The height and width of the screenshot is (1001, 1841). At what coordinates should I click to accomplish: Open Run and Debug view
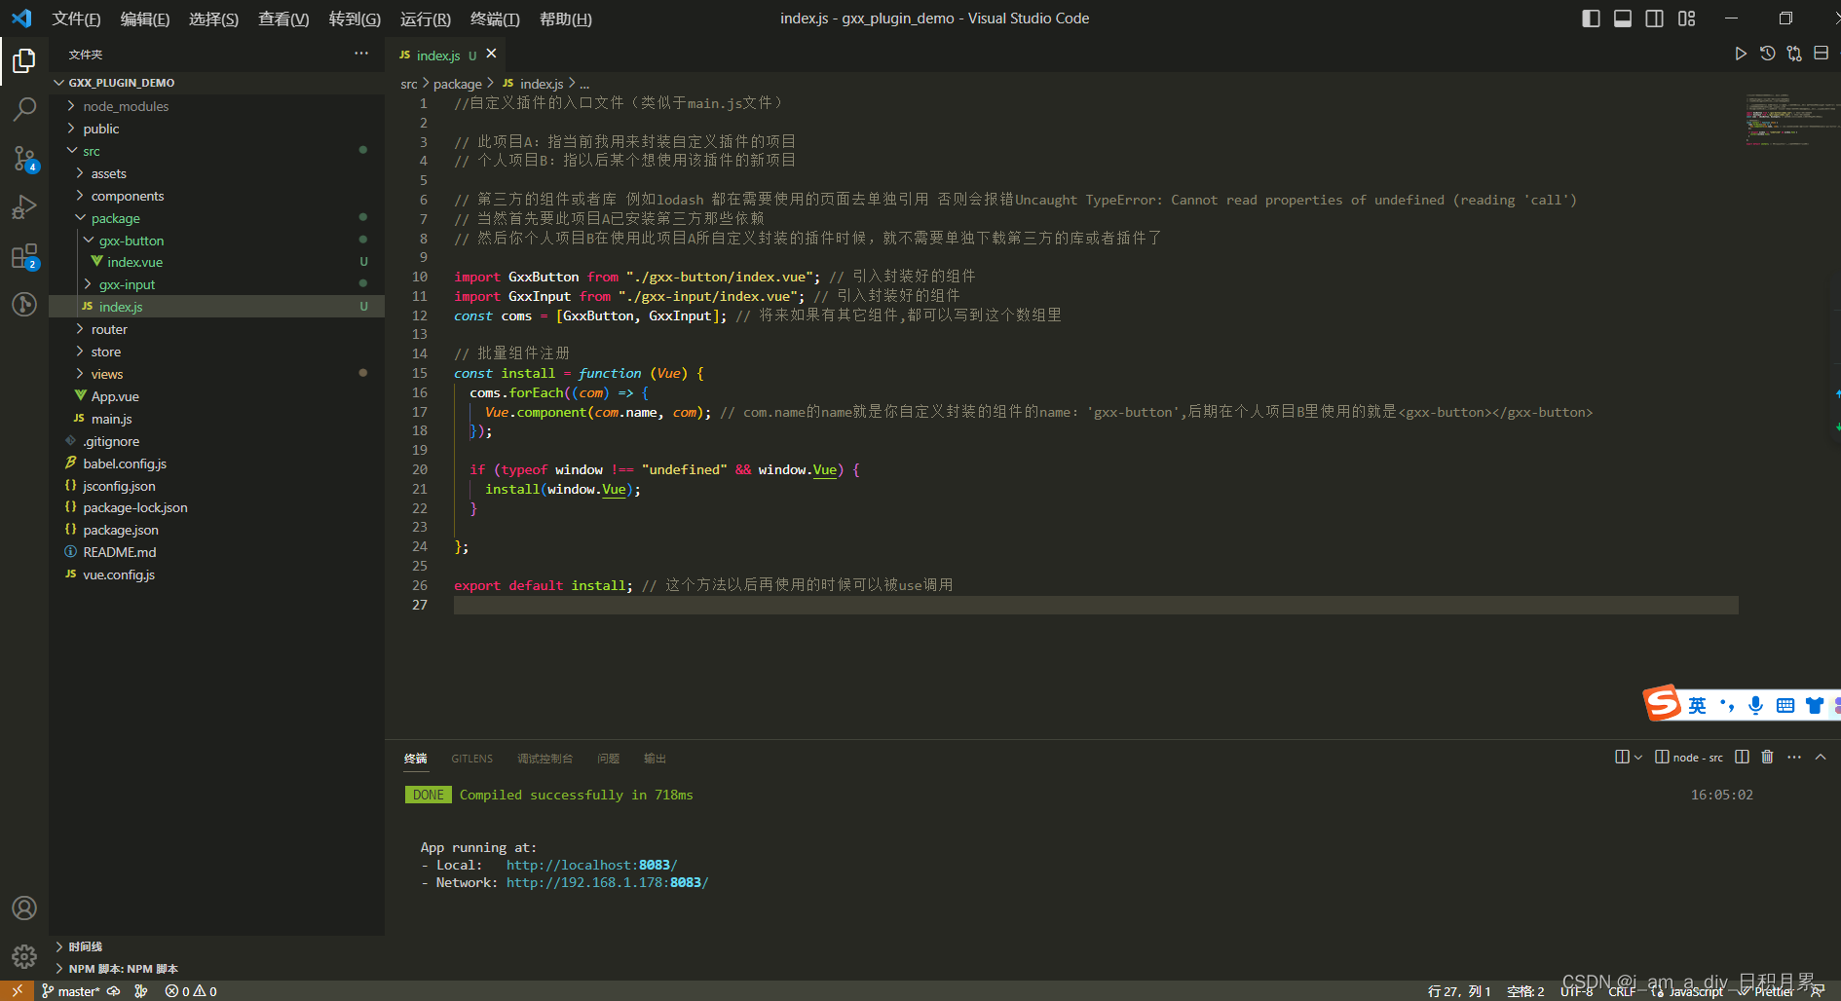pos(24,206)
